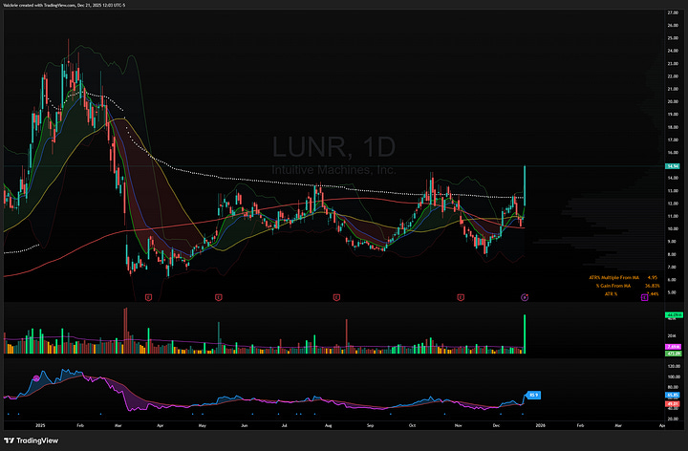Click the ATR% Multiple From MA label
688x451 pixels.
(x=613, y=277)
